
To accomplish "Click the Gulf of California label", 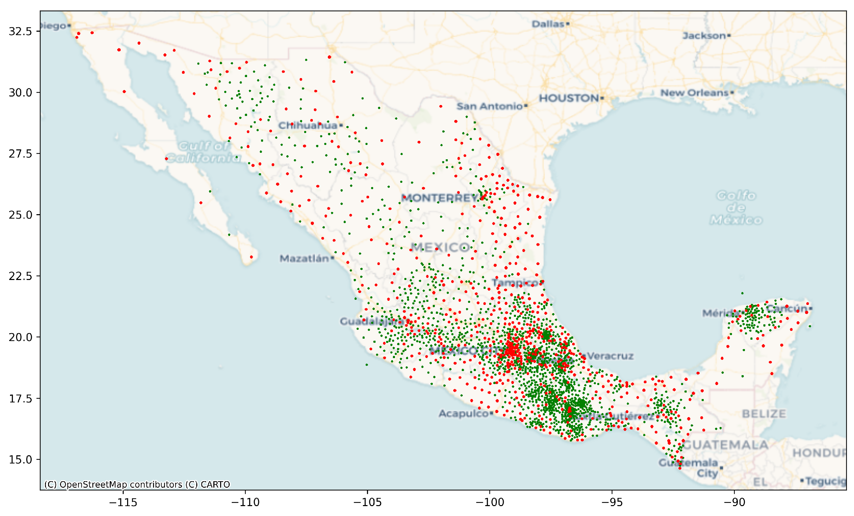I will point(204,152).
